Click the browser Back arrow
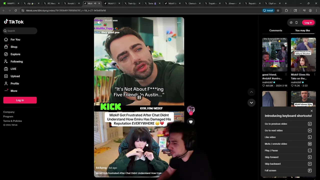The width and height of the screenshot is (320, 180). click(4, 10)
